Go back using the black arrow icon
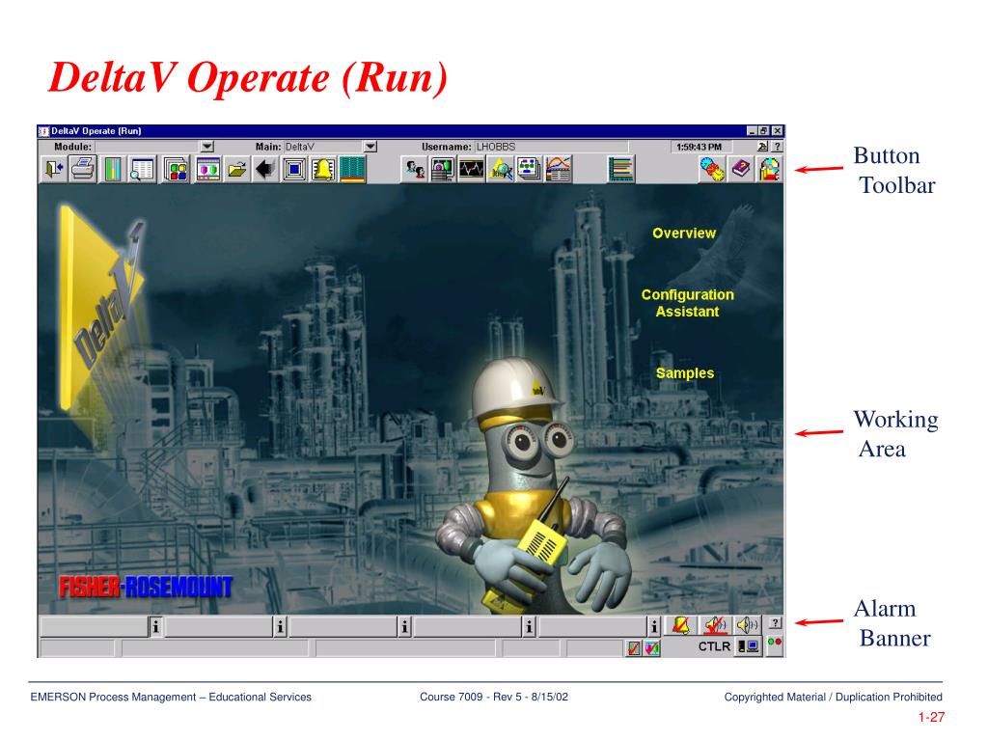Screen dimensions: 988x741 click(x=265, y=169)
